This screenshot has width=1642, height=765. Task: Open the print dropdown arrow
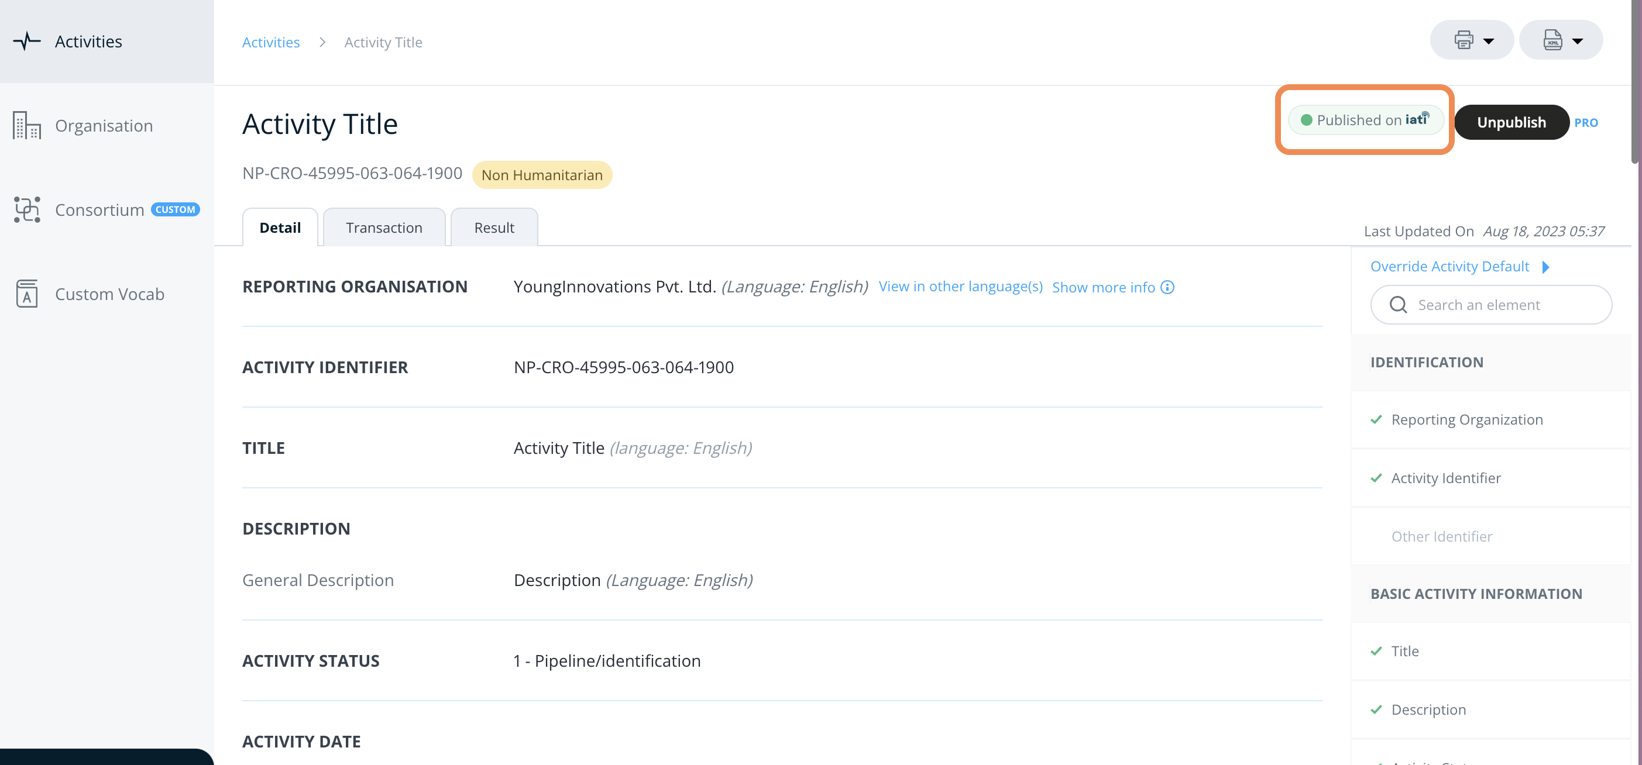[1488, 42]
